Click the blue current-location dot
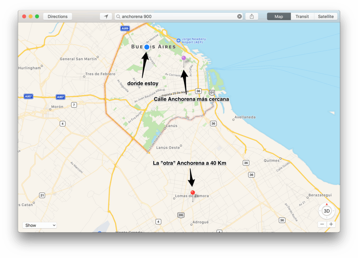 pos(146,47)
